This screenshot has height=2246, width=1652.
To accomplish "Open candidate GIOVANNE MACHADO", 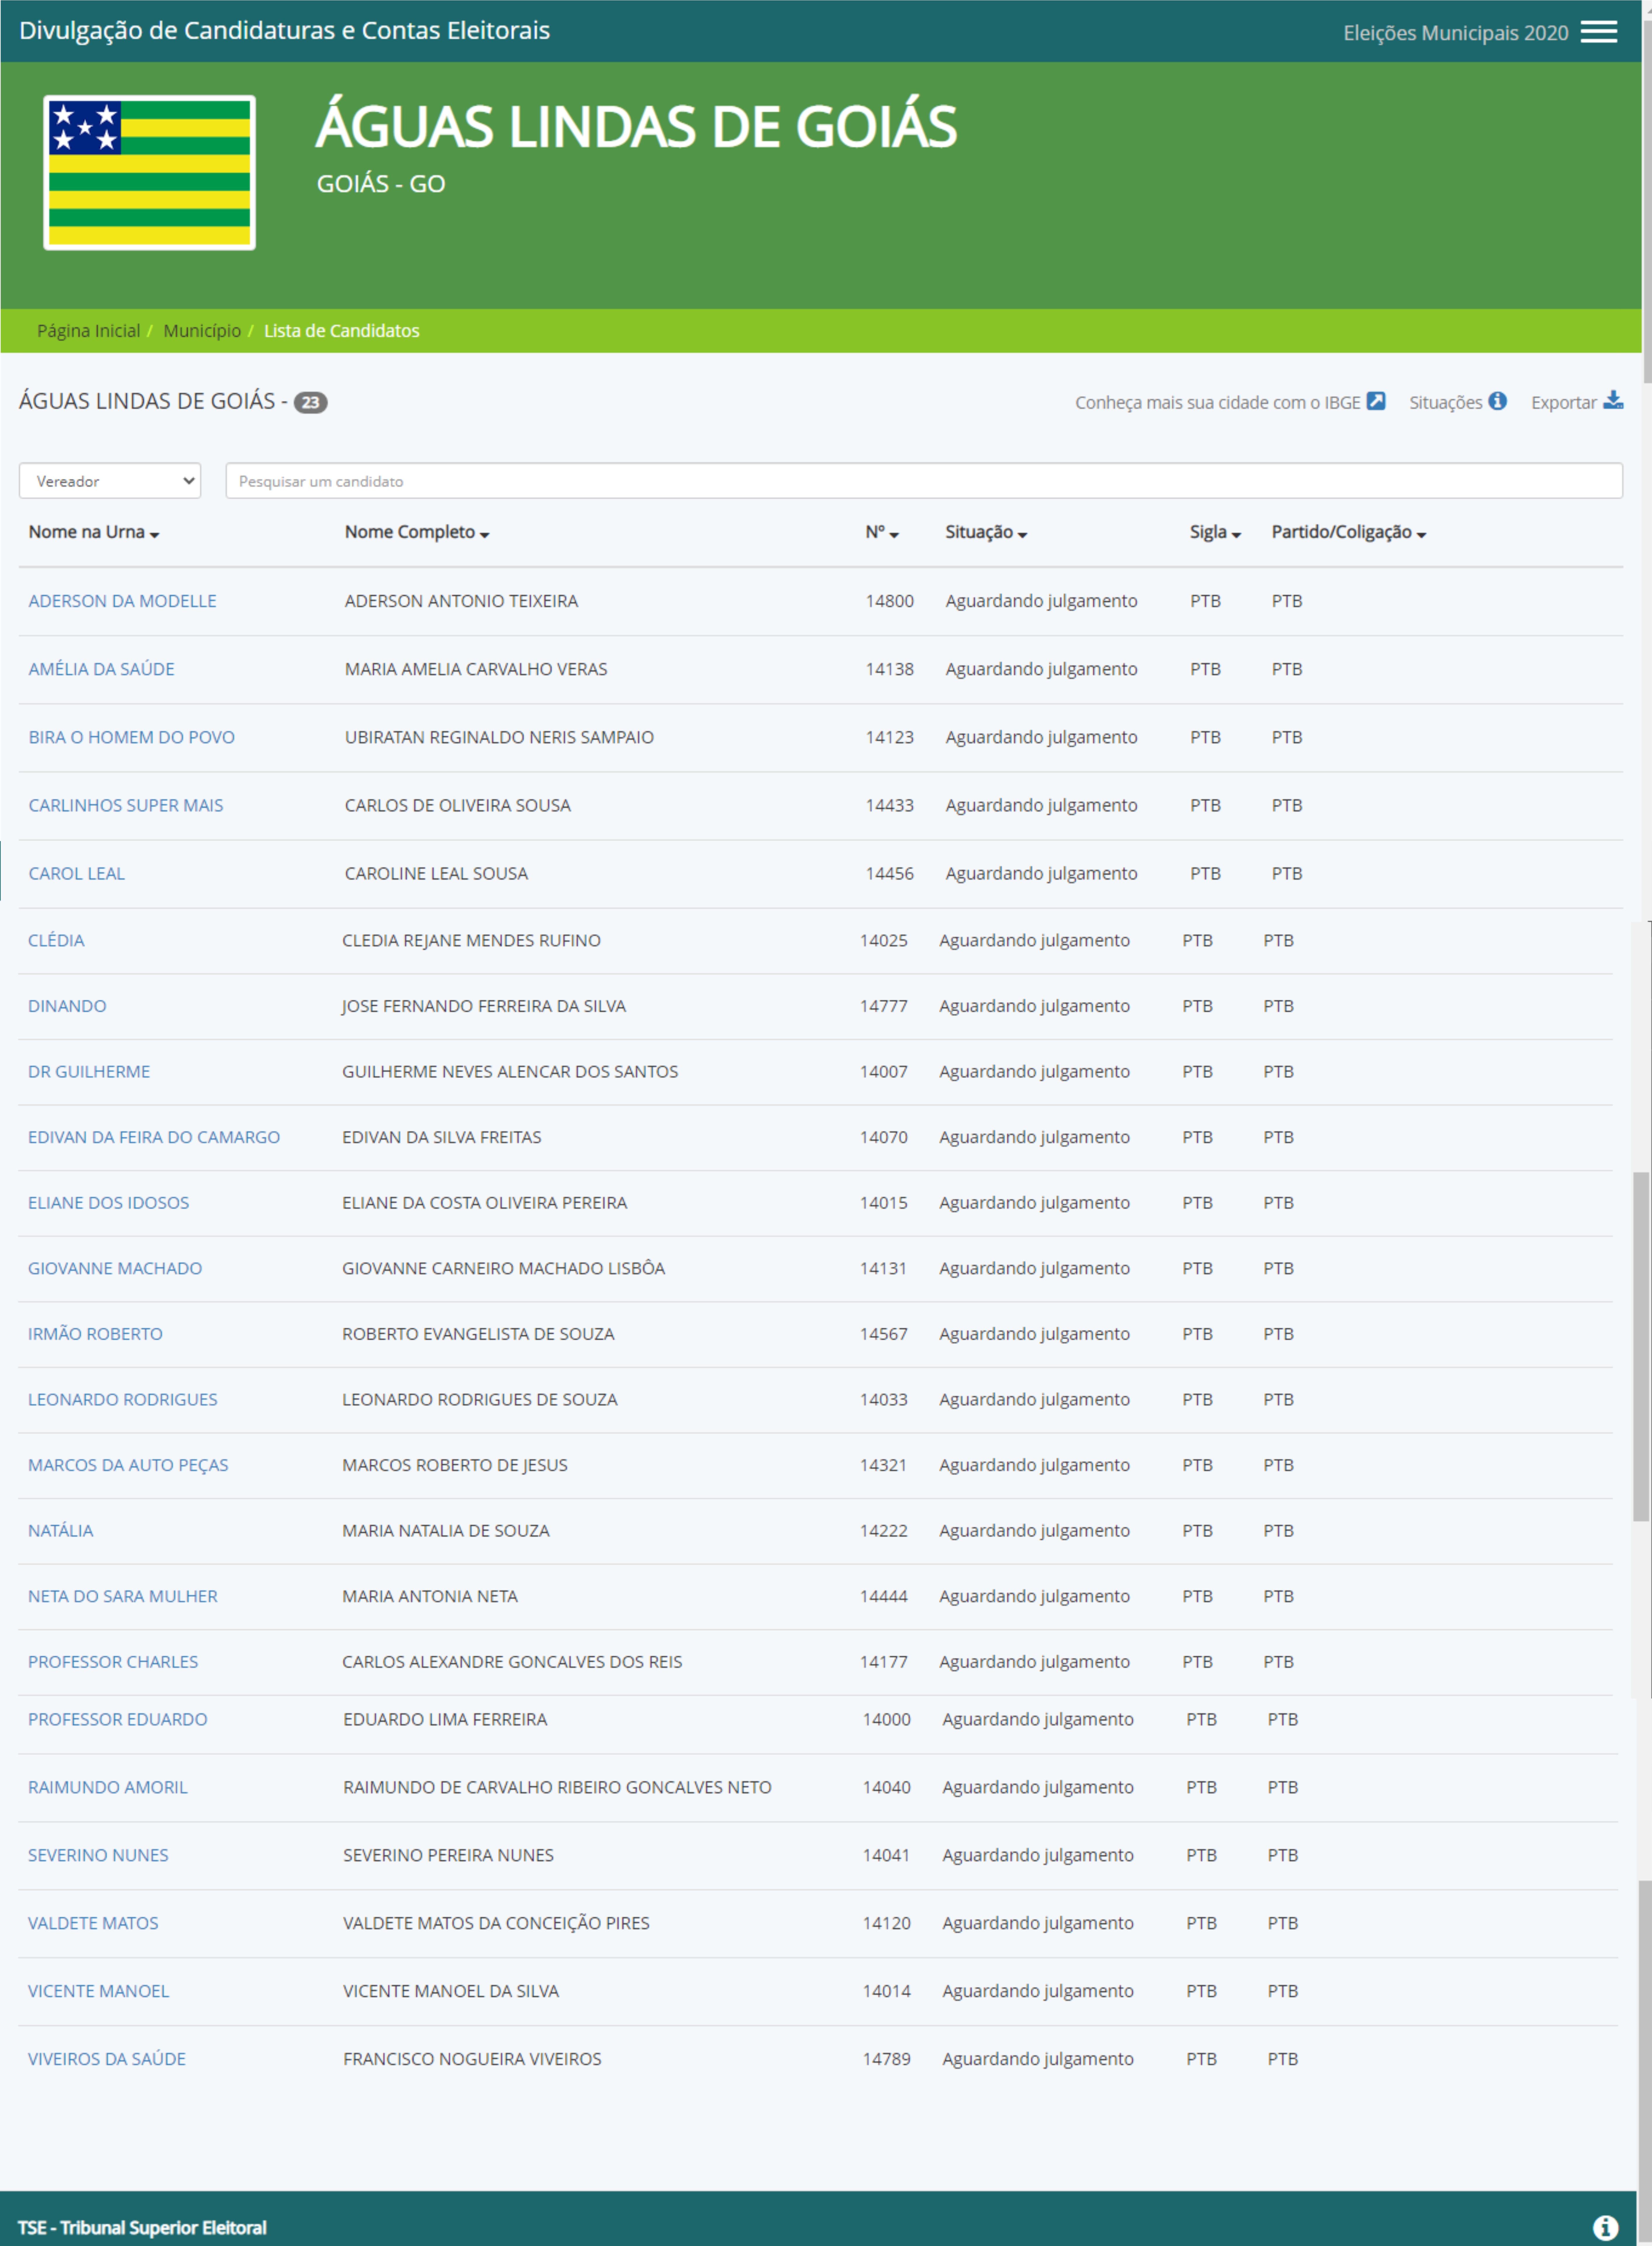I will click(x=115, y=1268).
